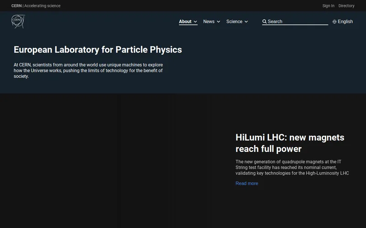Click Read more under HiLumi article

pyautogui.click(x=247, y=183)
